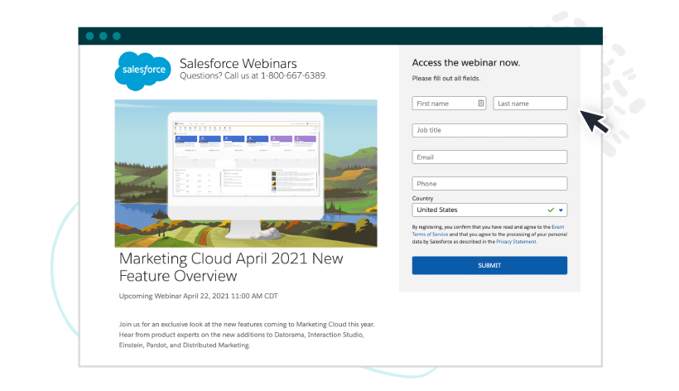Viewport: 679px width, 391px height.
Task: Click the first green window dot in title bar
Action: coord(89,36)
